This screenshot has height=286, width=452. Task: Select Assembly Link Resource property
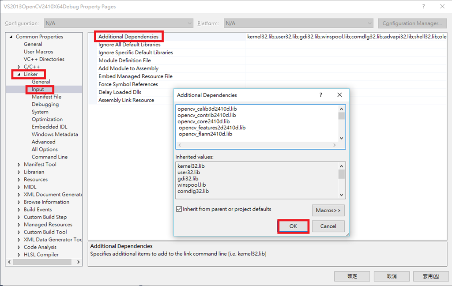126,100
